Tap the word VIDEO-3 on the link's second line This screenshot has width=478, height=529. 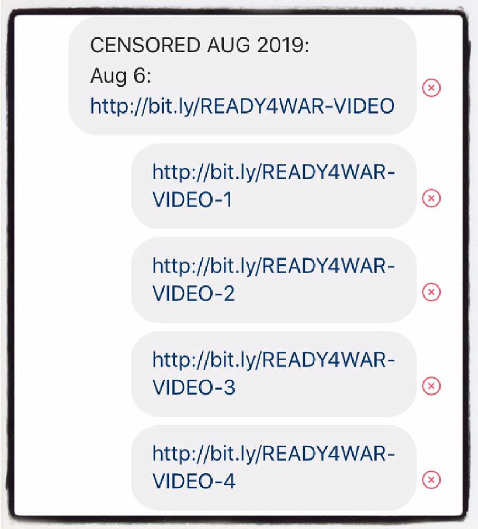194,387
